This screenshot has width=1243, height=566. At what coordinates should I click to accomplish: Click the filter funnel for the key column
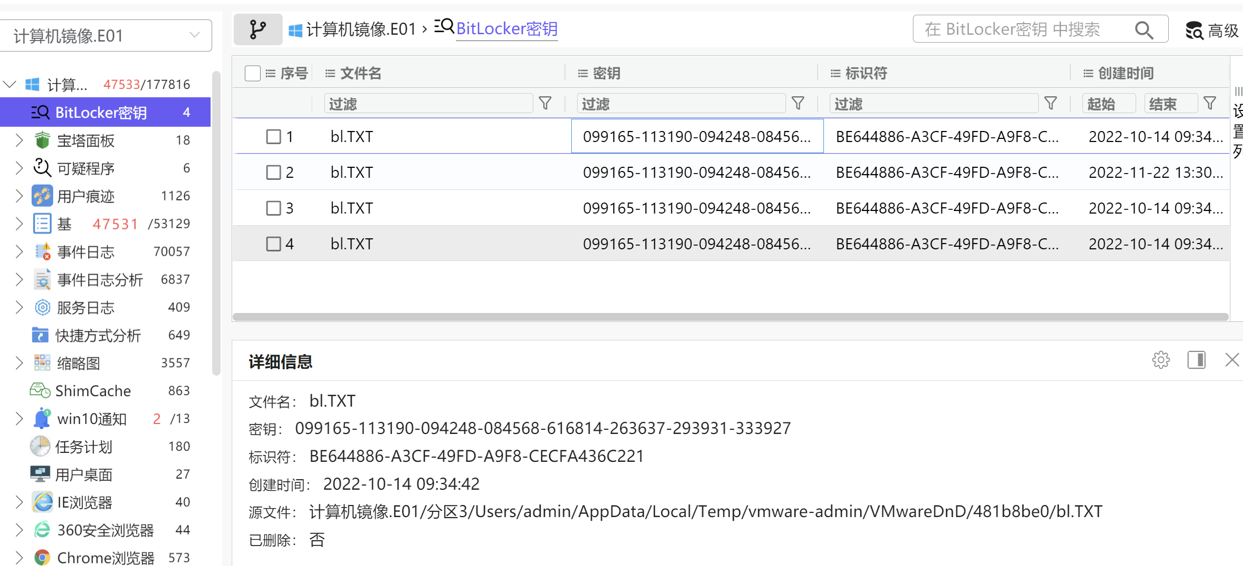click(798, 104)
